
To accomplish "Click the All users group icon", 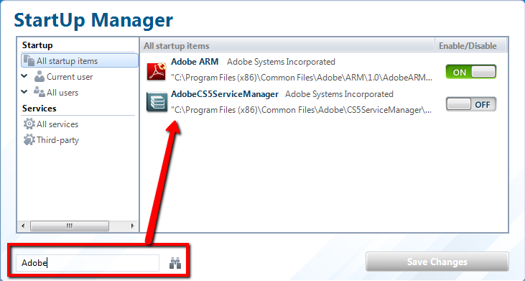I will [40, 92].
